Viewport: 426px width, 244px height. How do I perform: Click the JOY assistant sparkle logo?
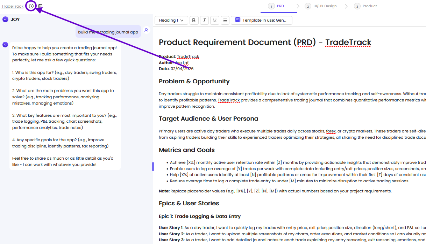pos(5,19)
